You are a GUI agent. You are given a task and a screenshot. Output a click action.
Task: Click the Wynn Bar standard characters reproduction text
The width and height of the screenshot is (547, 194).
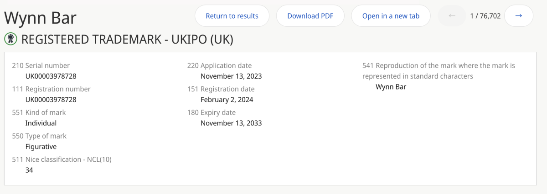coord(391,87)
